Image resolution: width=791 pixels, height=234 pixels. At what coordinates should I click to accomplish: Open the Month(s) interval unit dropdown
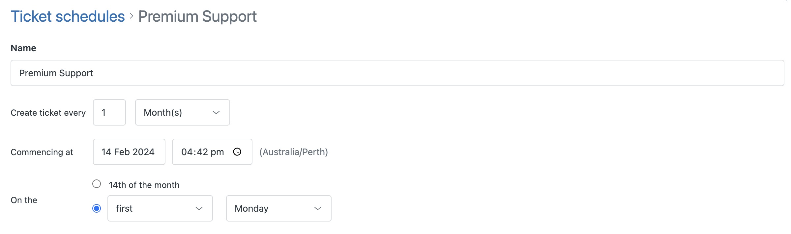coord(182,112)
